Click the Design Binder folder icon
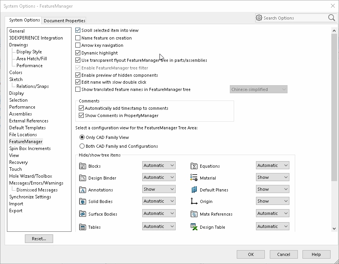The width and height of the screenshot is (339, 264). click(x=83, y=178)
